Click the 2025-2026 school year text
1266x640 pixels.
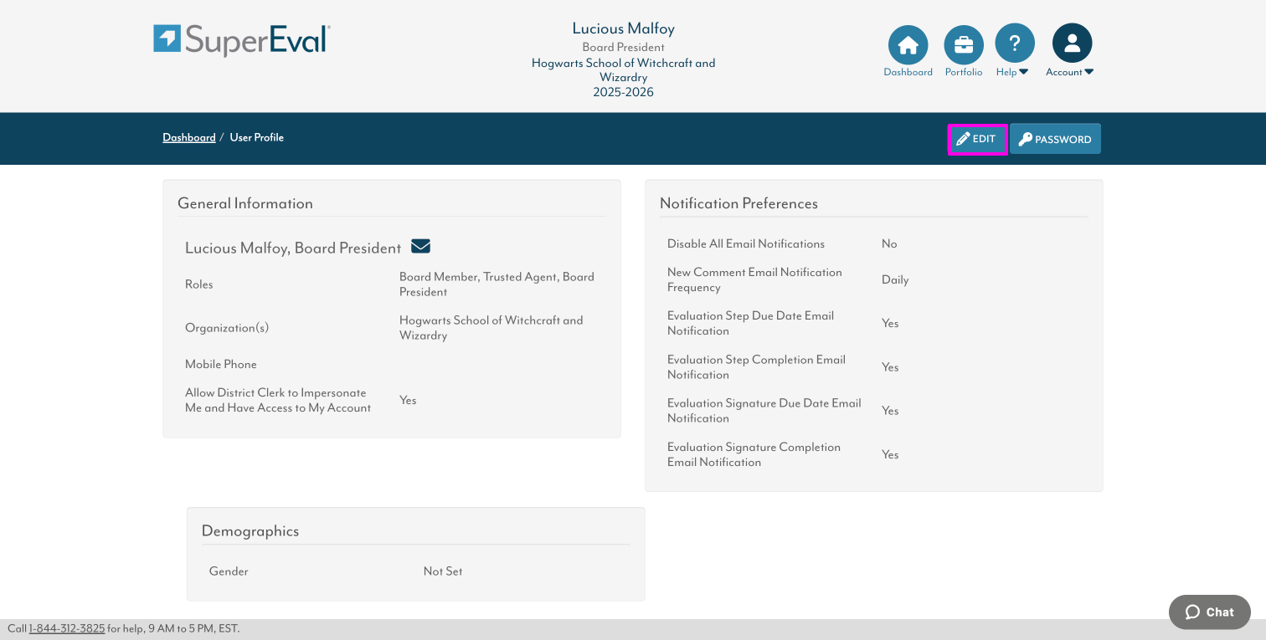point(624,93)
